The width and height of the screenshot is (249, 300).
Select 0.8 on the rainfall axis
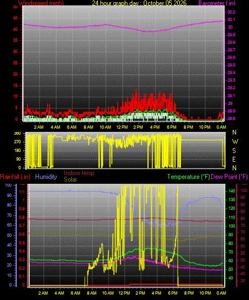coord(22,217)
